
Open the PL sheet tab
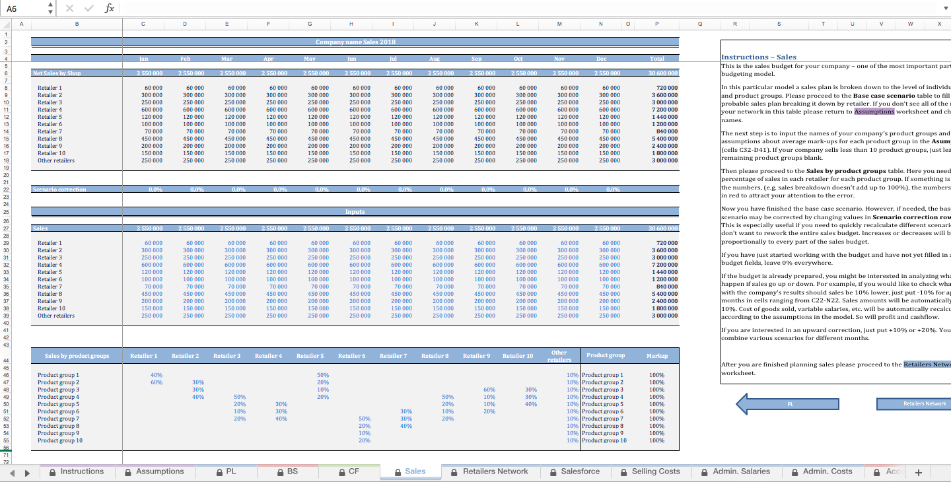[226, 471]
